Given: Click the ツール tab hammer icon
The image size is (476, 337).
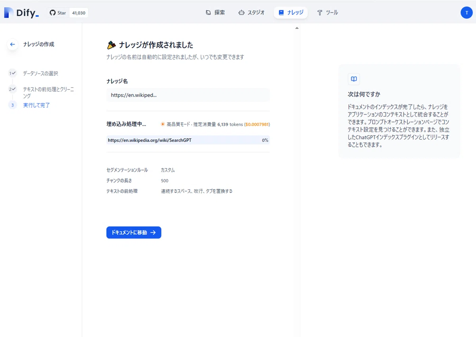Looking at the screenshot, I should click(x=320, y=13).
